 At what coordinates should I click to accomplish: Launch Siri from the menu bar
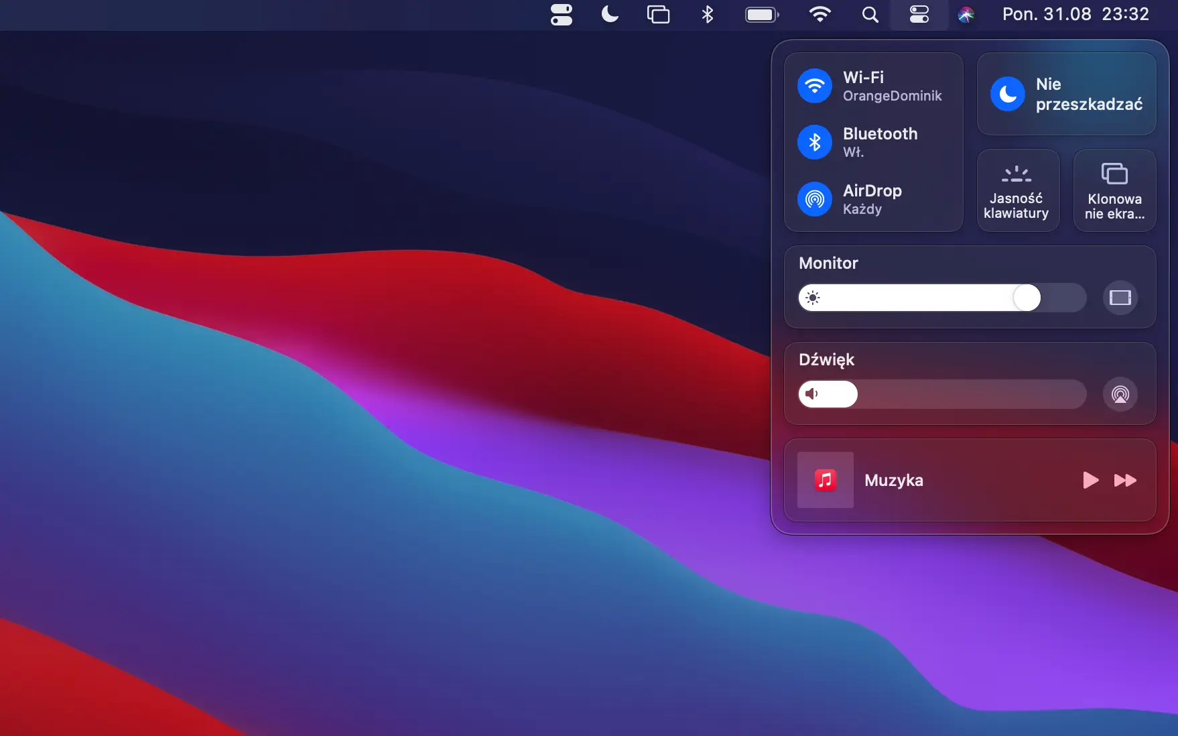click(966, 15)
